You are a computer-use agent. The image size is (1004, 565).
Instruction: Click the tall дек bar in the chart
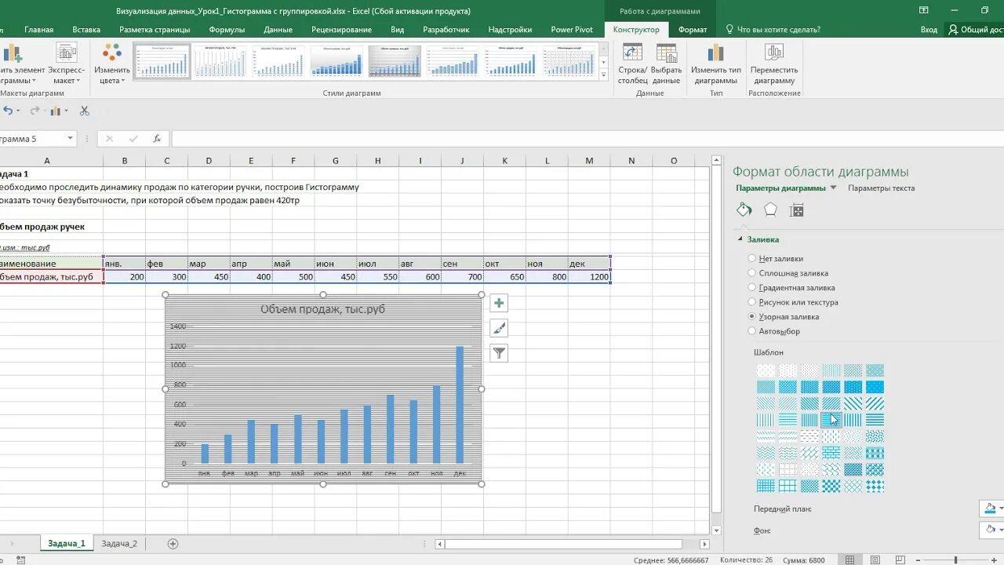click(460, 405)
